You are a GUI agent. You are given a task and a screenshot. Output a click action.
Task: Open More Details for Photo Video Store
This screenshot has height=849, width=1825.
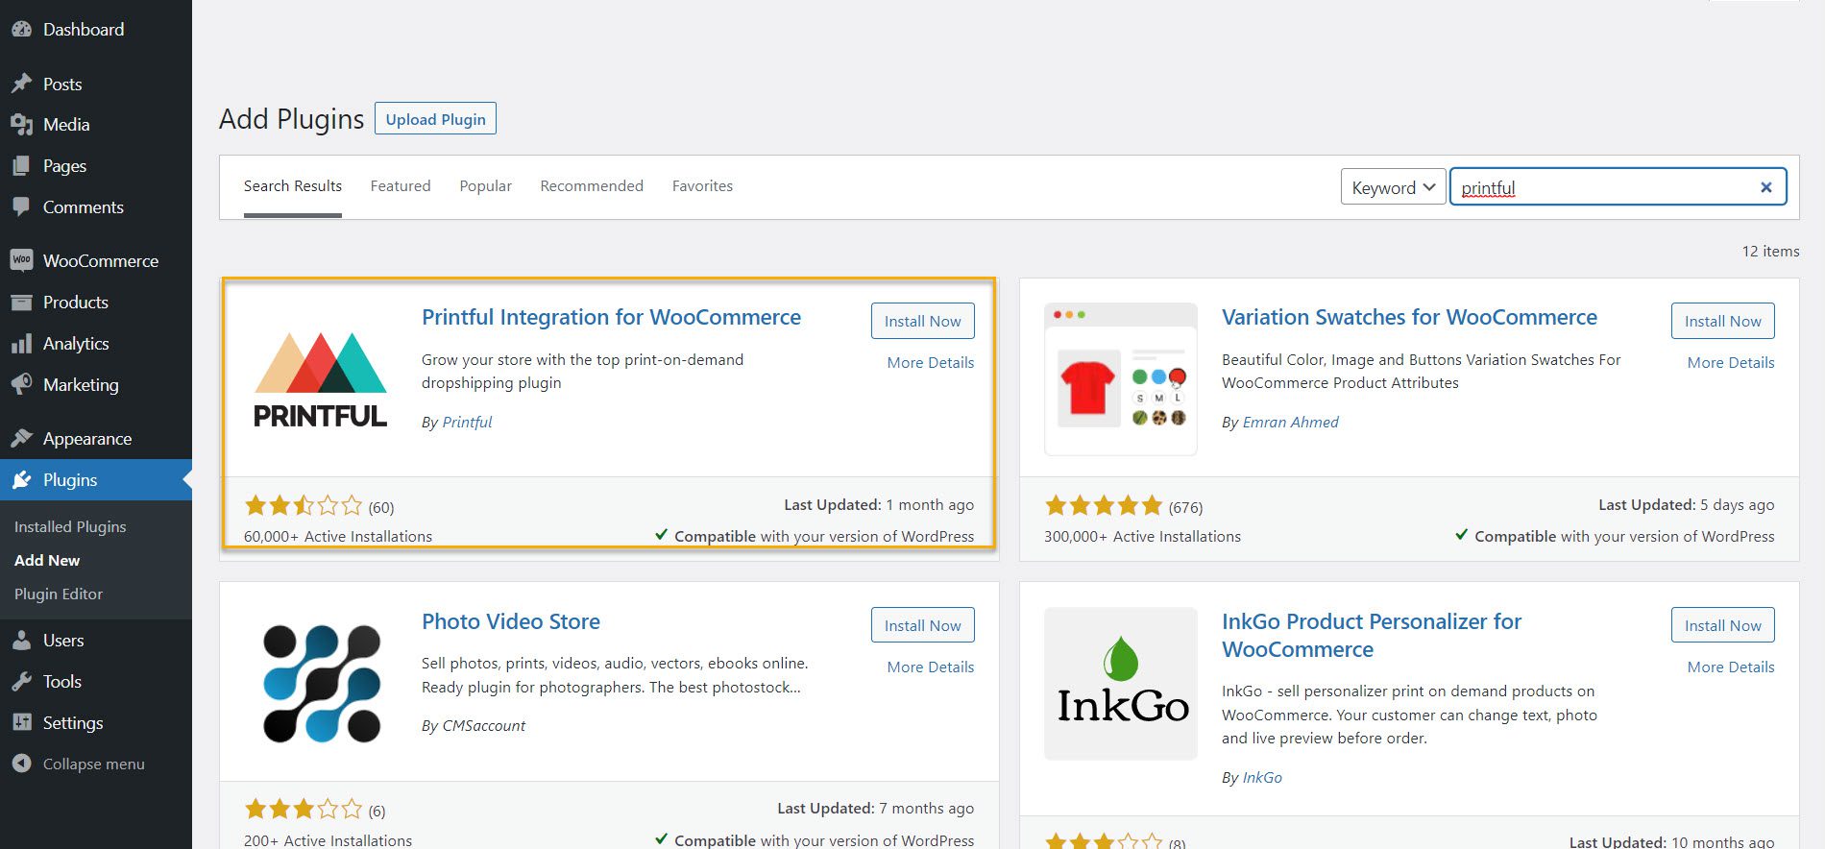930,667
